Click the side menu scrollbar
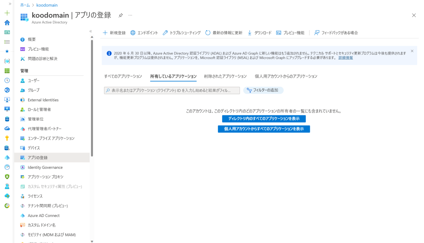Viewport: 424px width, 243px height. pyautogui.click(x=92, y=98)
